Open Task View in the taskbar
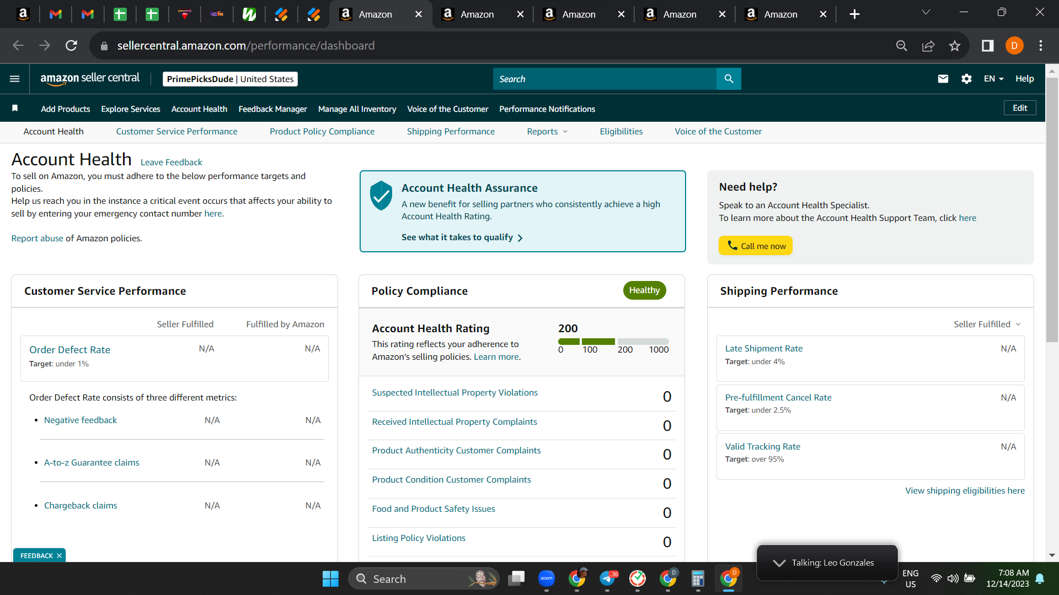Screen dimensions: 1059x595 (516, 578)
